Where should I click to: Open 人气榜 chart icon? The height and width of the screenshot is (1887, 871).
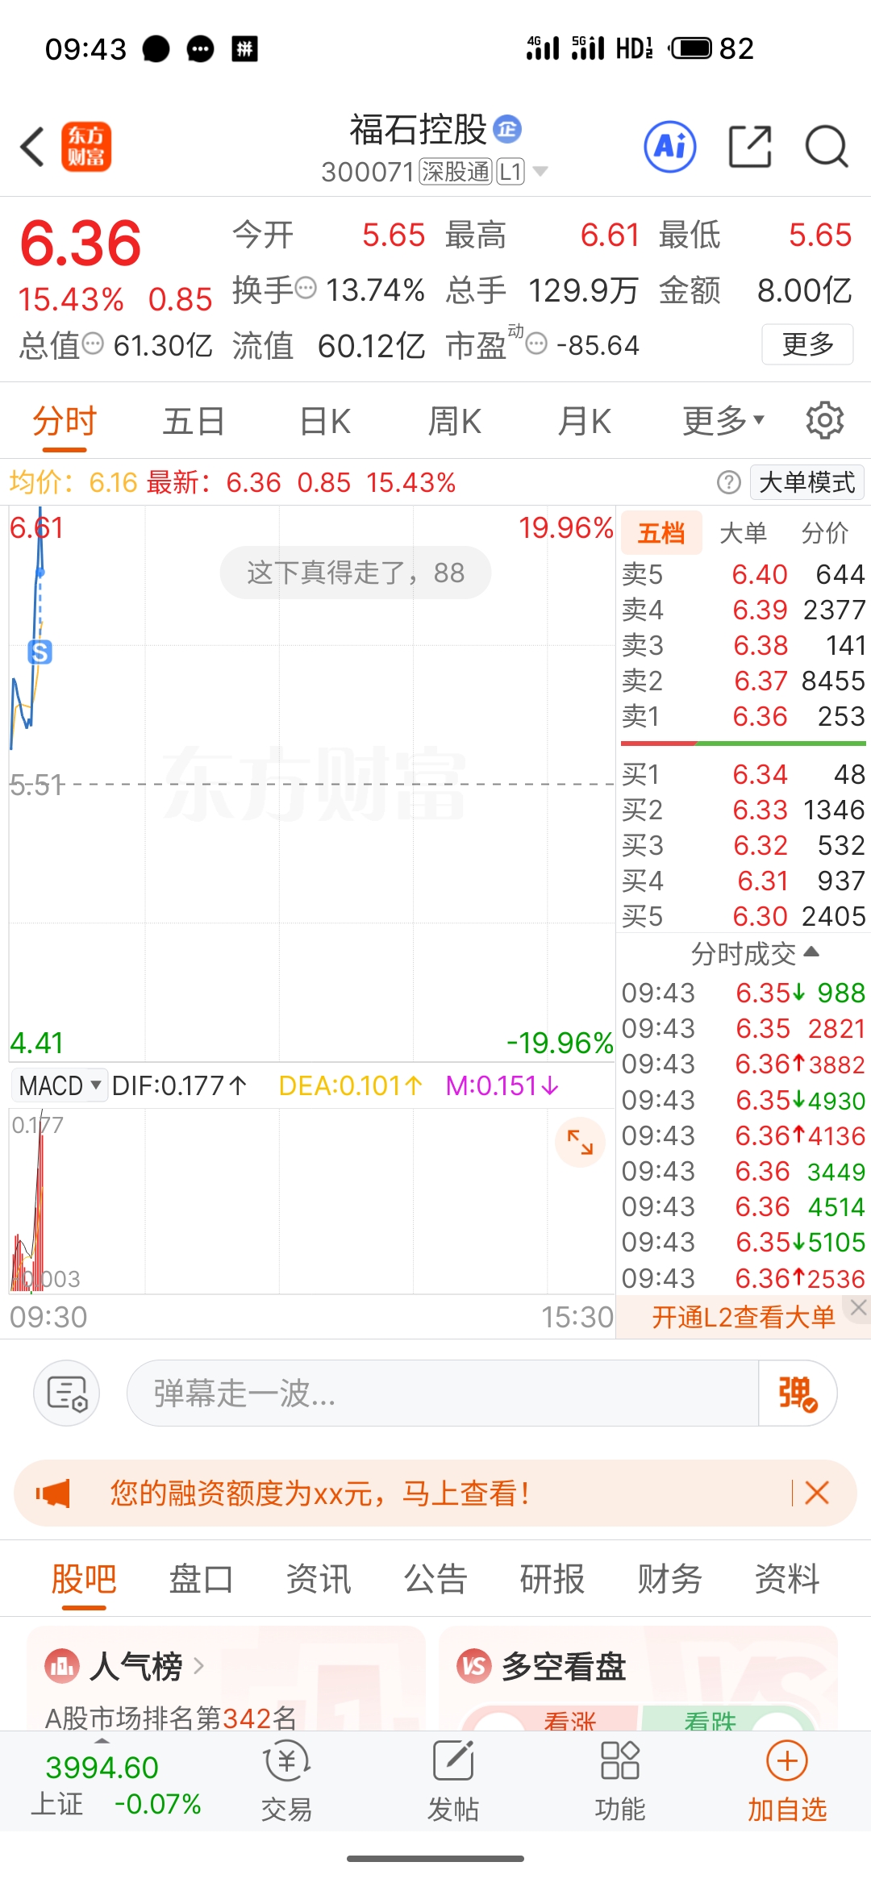pyautogui.click(x=63, y=1666)
